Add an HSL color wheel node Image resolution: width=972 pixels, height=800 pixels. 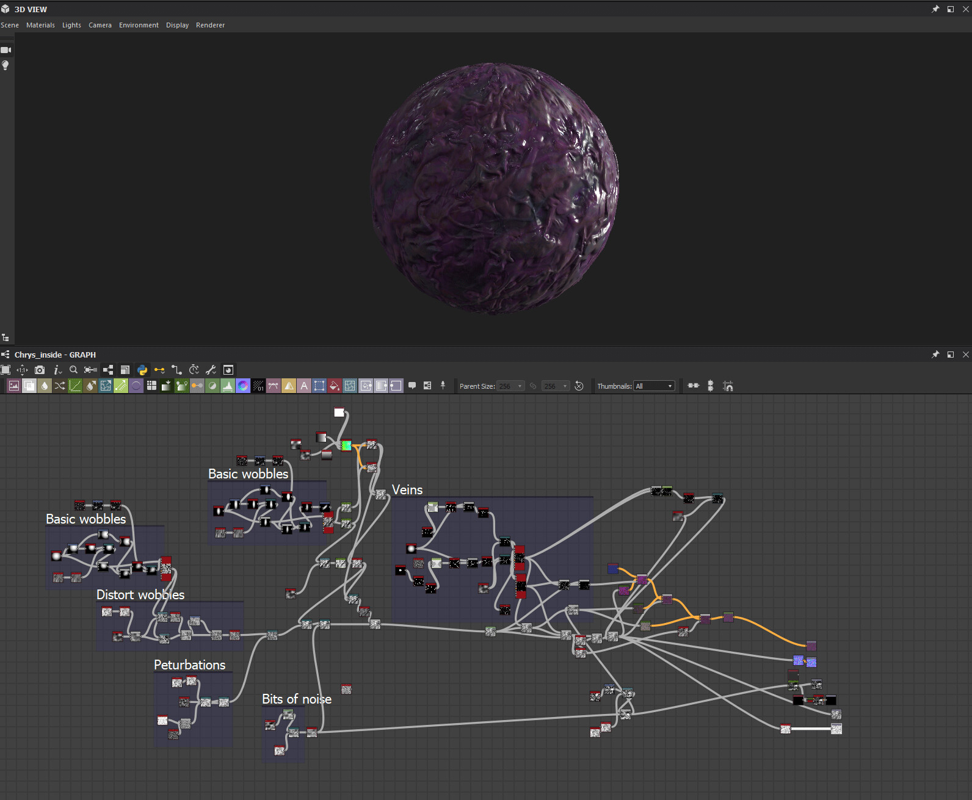[243, 386]
